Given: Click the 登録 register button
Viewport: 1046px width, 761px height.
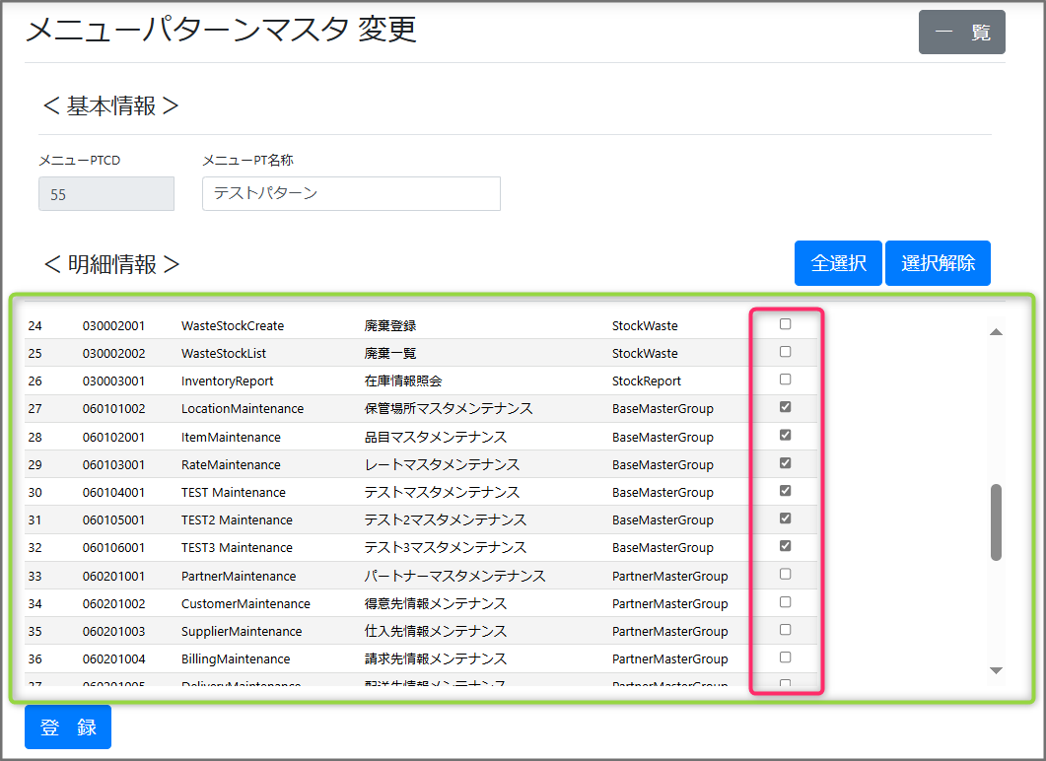Looking at the screenshot, I should [68, 727].
